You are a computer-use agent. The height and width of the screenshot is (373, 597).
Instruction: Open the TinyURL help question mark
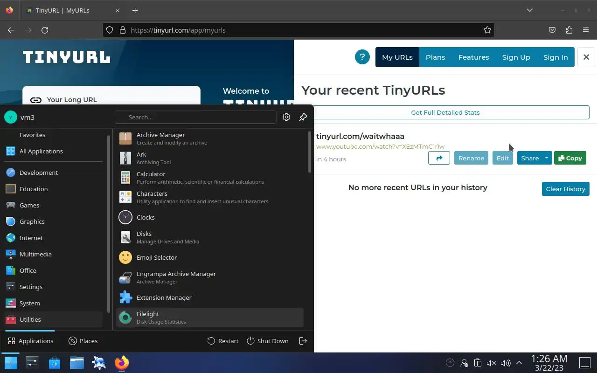click(362, 57)
